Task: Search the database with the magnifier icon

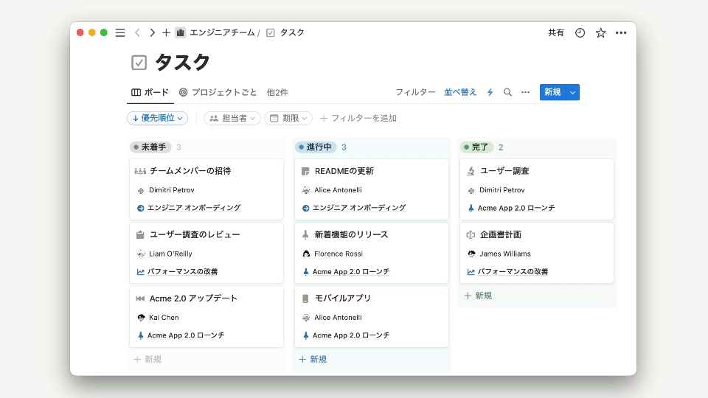Action: [507, 92]
